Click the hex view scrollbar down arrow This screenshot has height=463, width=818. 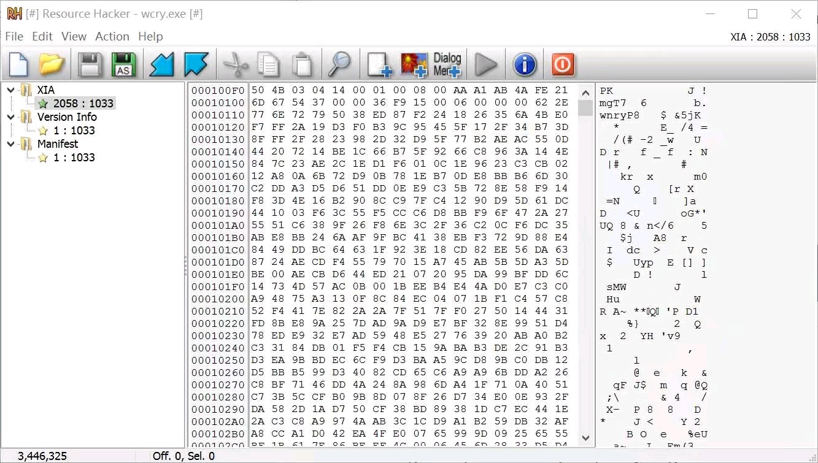point(585,438)
